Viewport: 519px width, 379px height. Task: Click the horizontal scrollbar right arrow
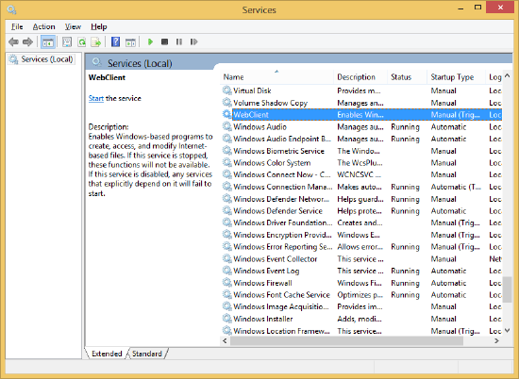(496, 341)
